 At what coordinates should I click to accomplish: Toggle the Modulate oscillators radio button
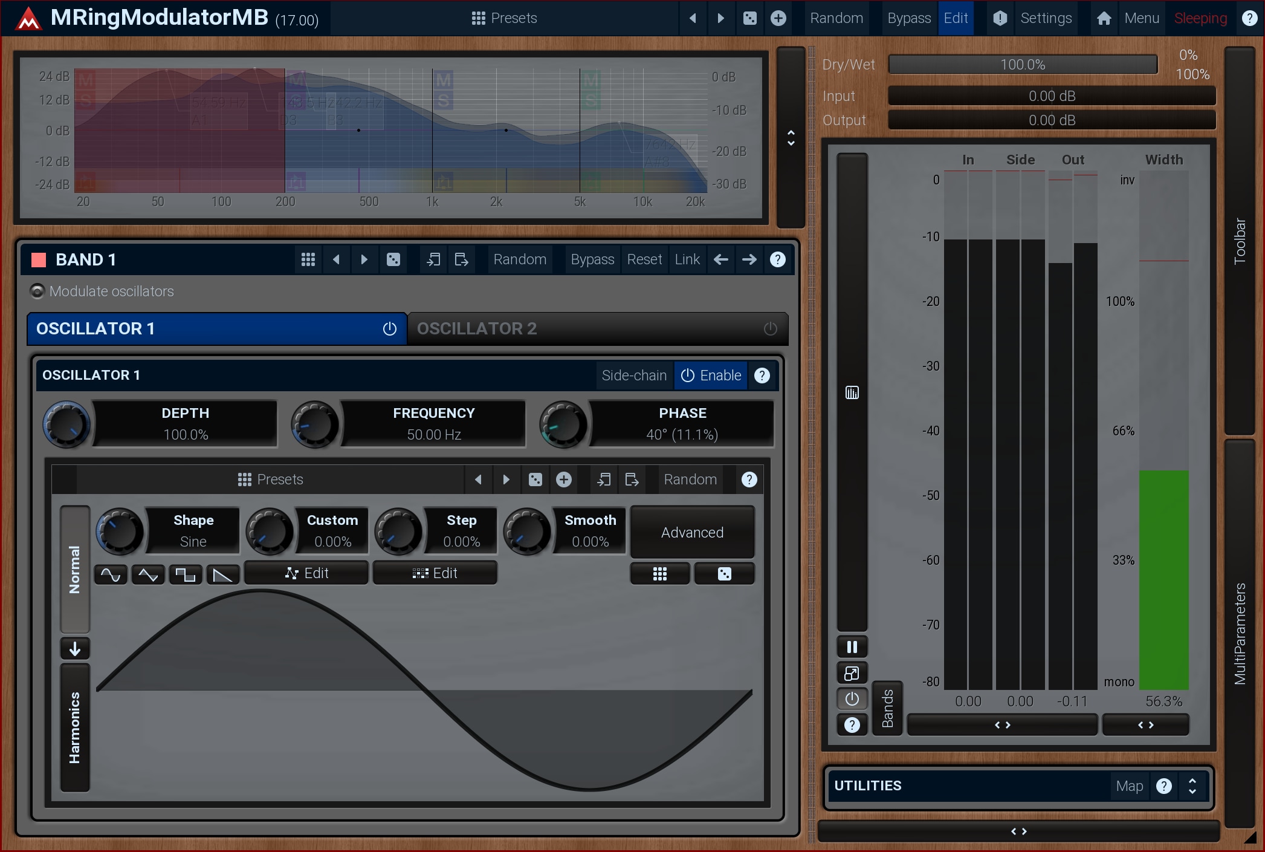37,291
